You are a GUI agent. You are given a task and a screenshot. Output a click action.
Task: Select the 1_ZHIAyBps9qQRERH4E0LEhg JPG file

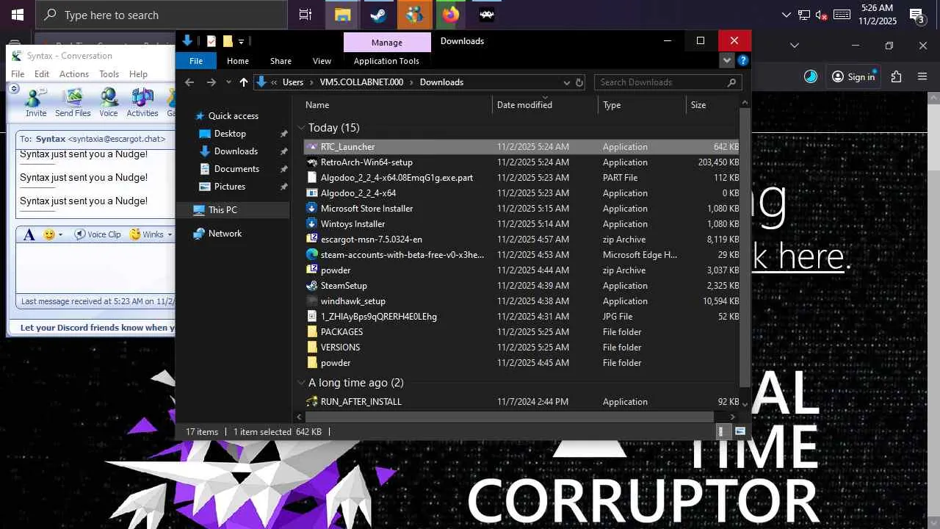(522, 317)
